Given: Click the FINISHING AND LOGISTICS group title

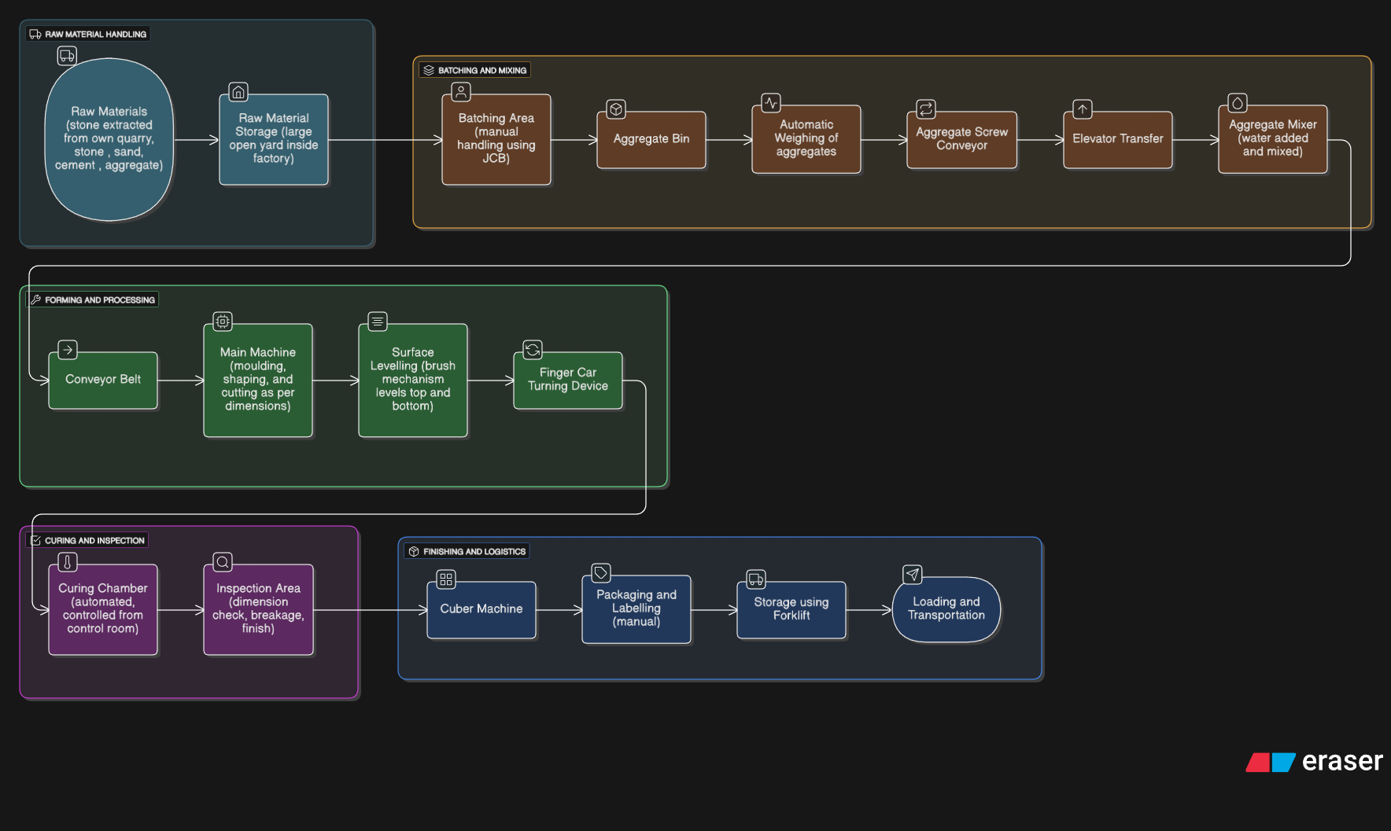Looking at the screenshot, I should (x=474, y=551).
